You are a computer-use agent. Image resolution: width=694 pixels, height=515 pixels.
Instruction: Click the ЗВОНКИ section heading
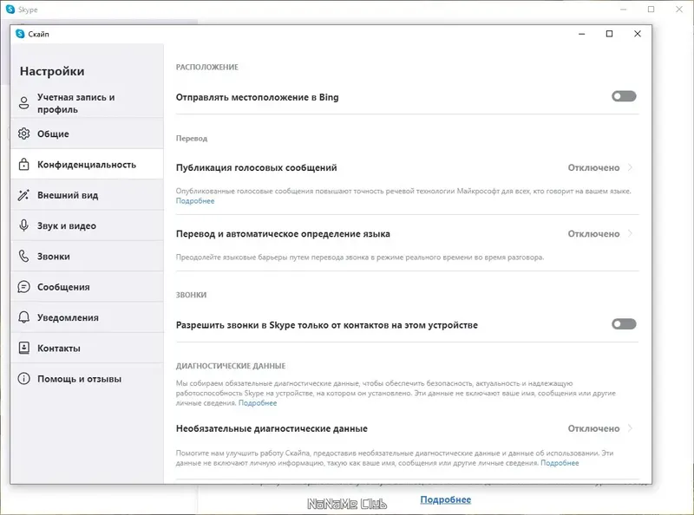(x=191, y=295)
